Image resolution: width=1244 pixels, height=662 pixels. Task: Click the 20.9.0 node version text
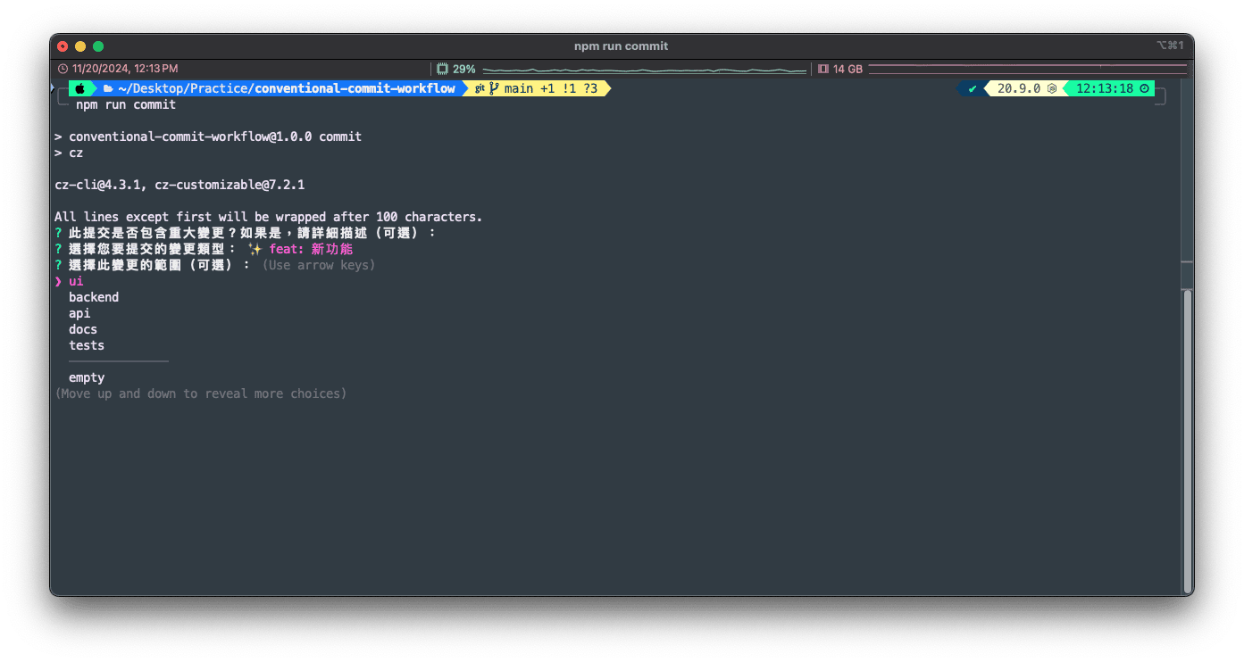point(1019,88)
